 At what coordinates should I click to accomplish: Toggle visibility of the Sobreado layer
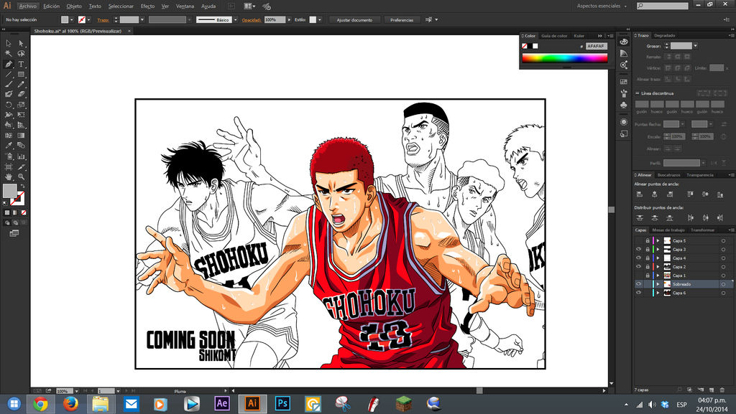coord(638,283)
